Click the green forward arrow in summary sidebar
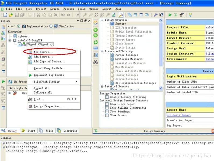Screen dimensions: 214x161 [x=96, y=35]
